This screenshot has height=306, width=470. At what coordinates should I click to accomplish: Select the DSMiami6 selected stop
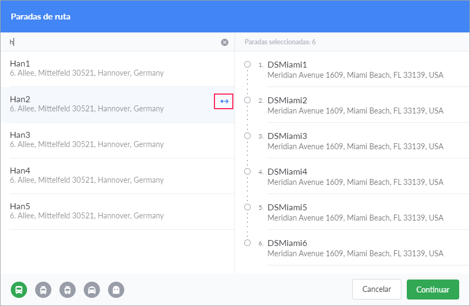[352, 248]
